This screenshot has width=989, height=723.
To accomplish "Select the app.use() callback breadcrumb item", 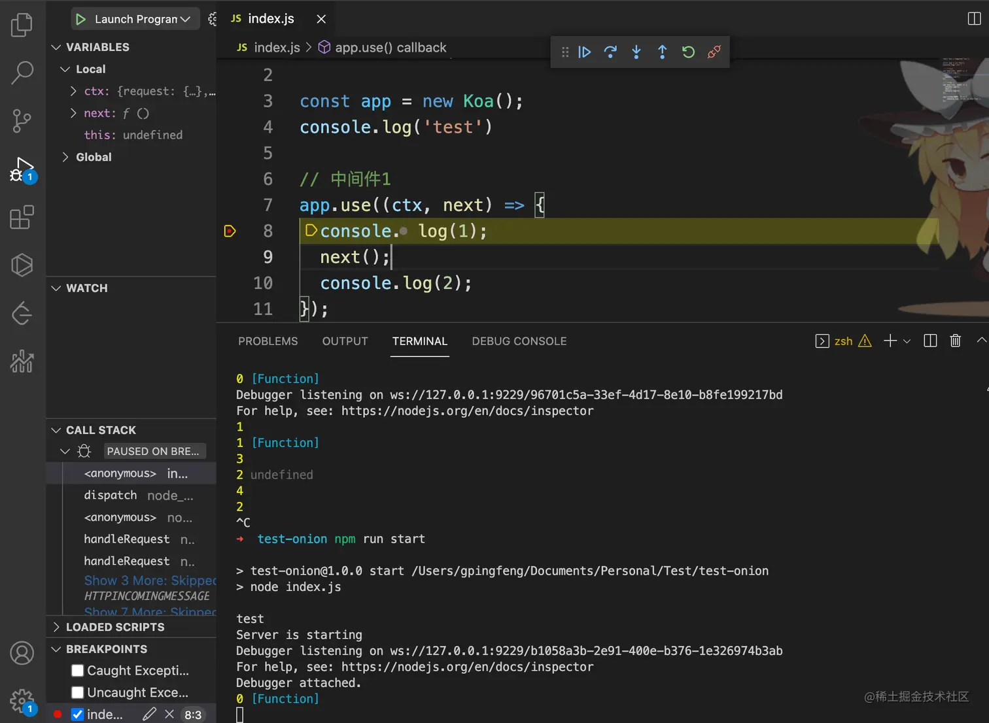I will click(390, 47).
